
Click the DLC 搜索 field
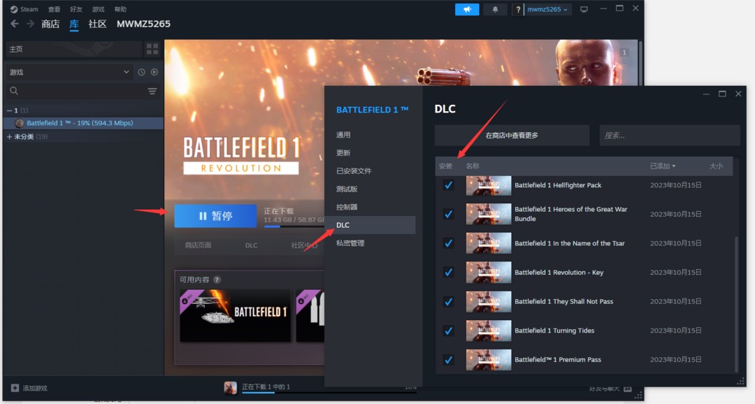point(669,136)
